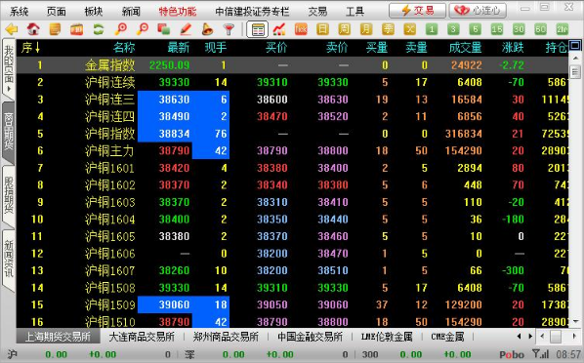Switch to 中国金融交易所 tab
Image resolution: width=584 pixels, height=363 pixels.
coord(310,337)
